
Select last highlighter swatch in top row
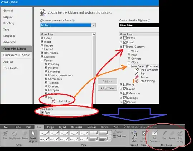(104, 133)
